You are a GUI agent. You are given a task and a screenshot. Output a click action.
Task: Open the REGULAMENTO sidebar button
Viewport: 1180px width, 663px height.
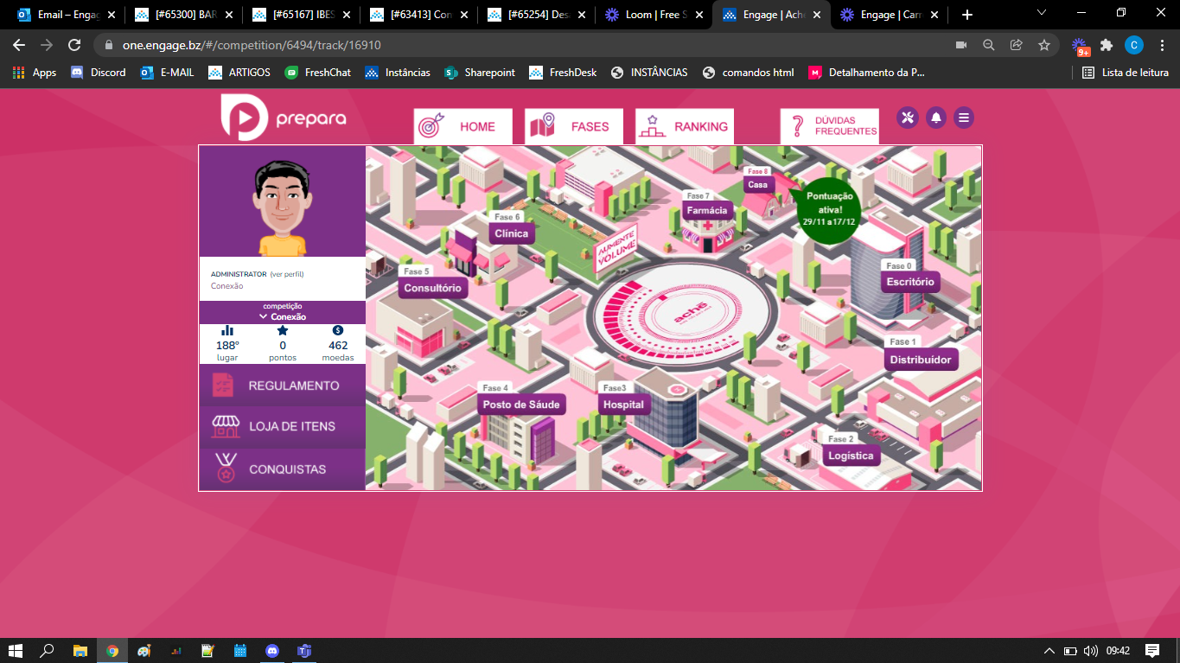click(x=283, y=386)
